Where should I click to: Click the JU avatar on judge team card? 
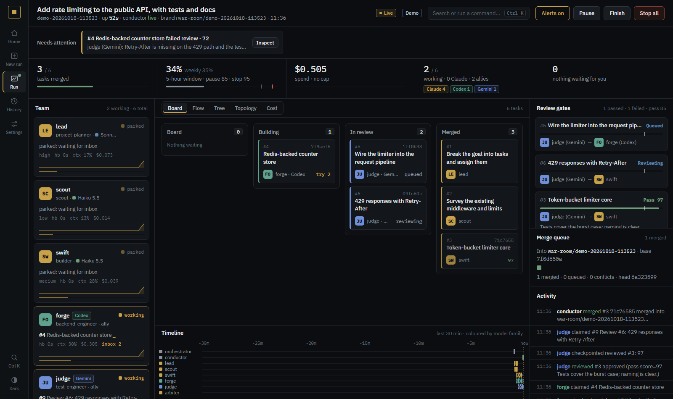45,383
